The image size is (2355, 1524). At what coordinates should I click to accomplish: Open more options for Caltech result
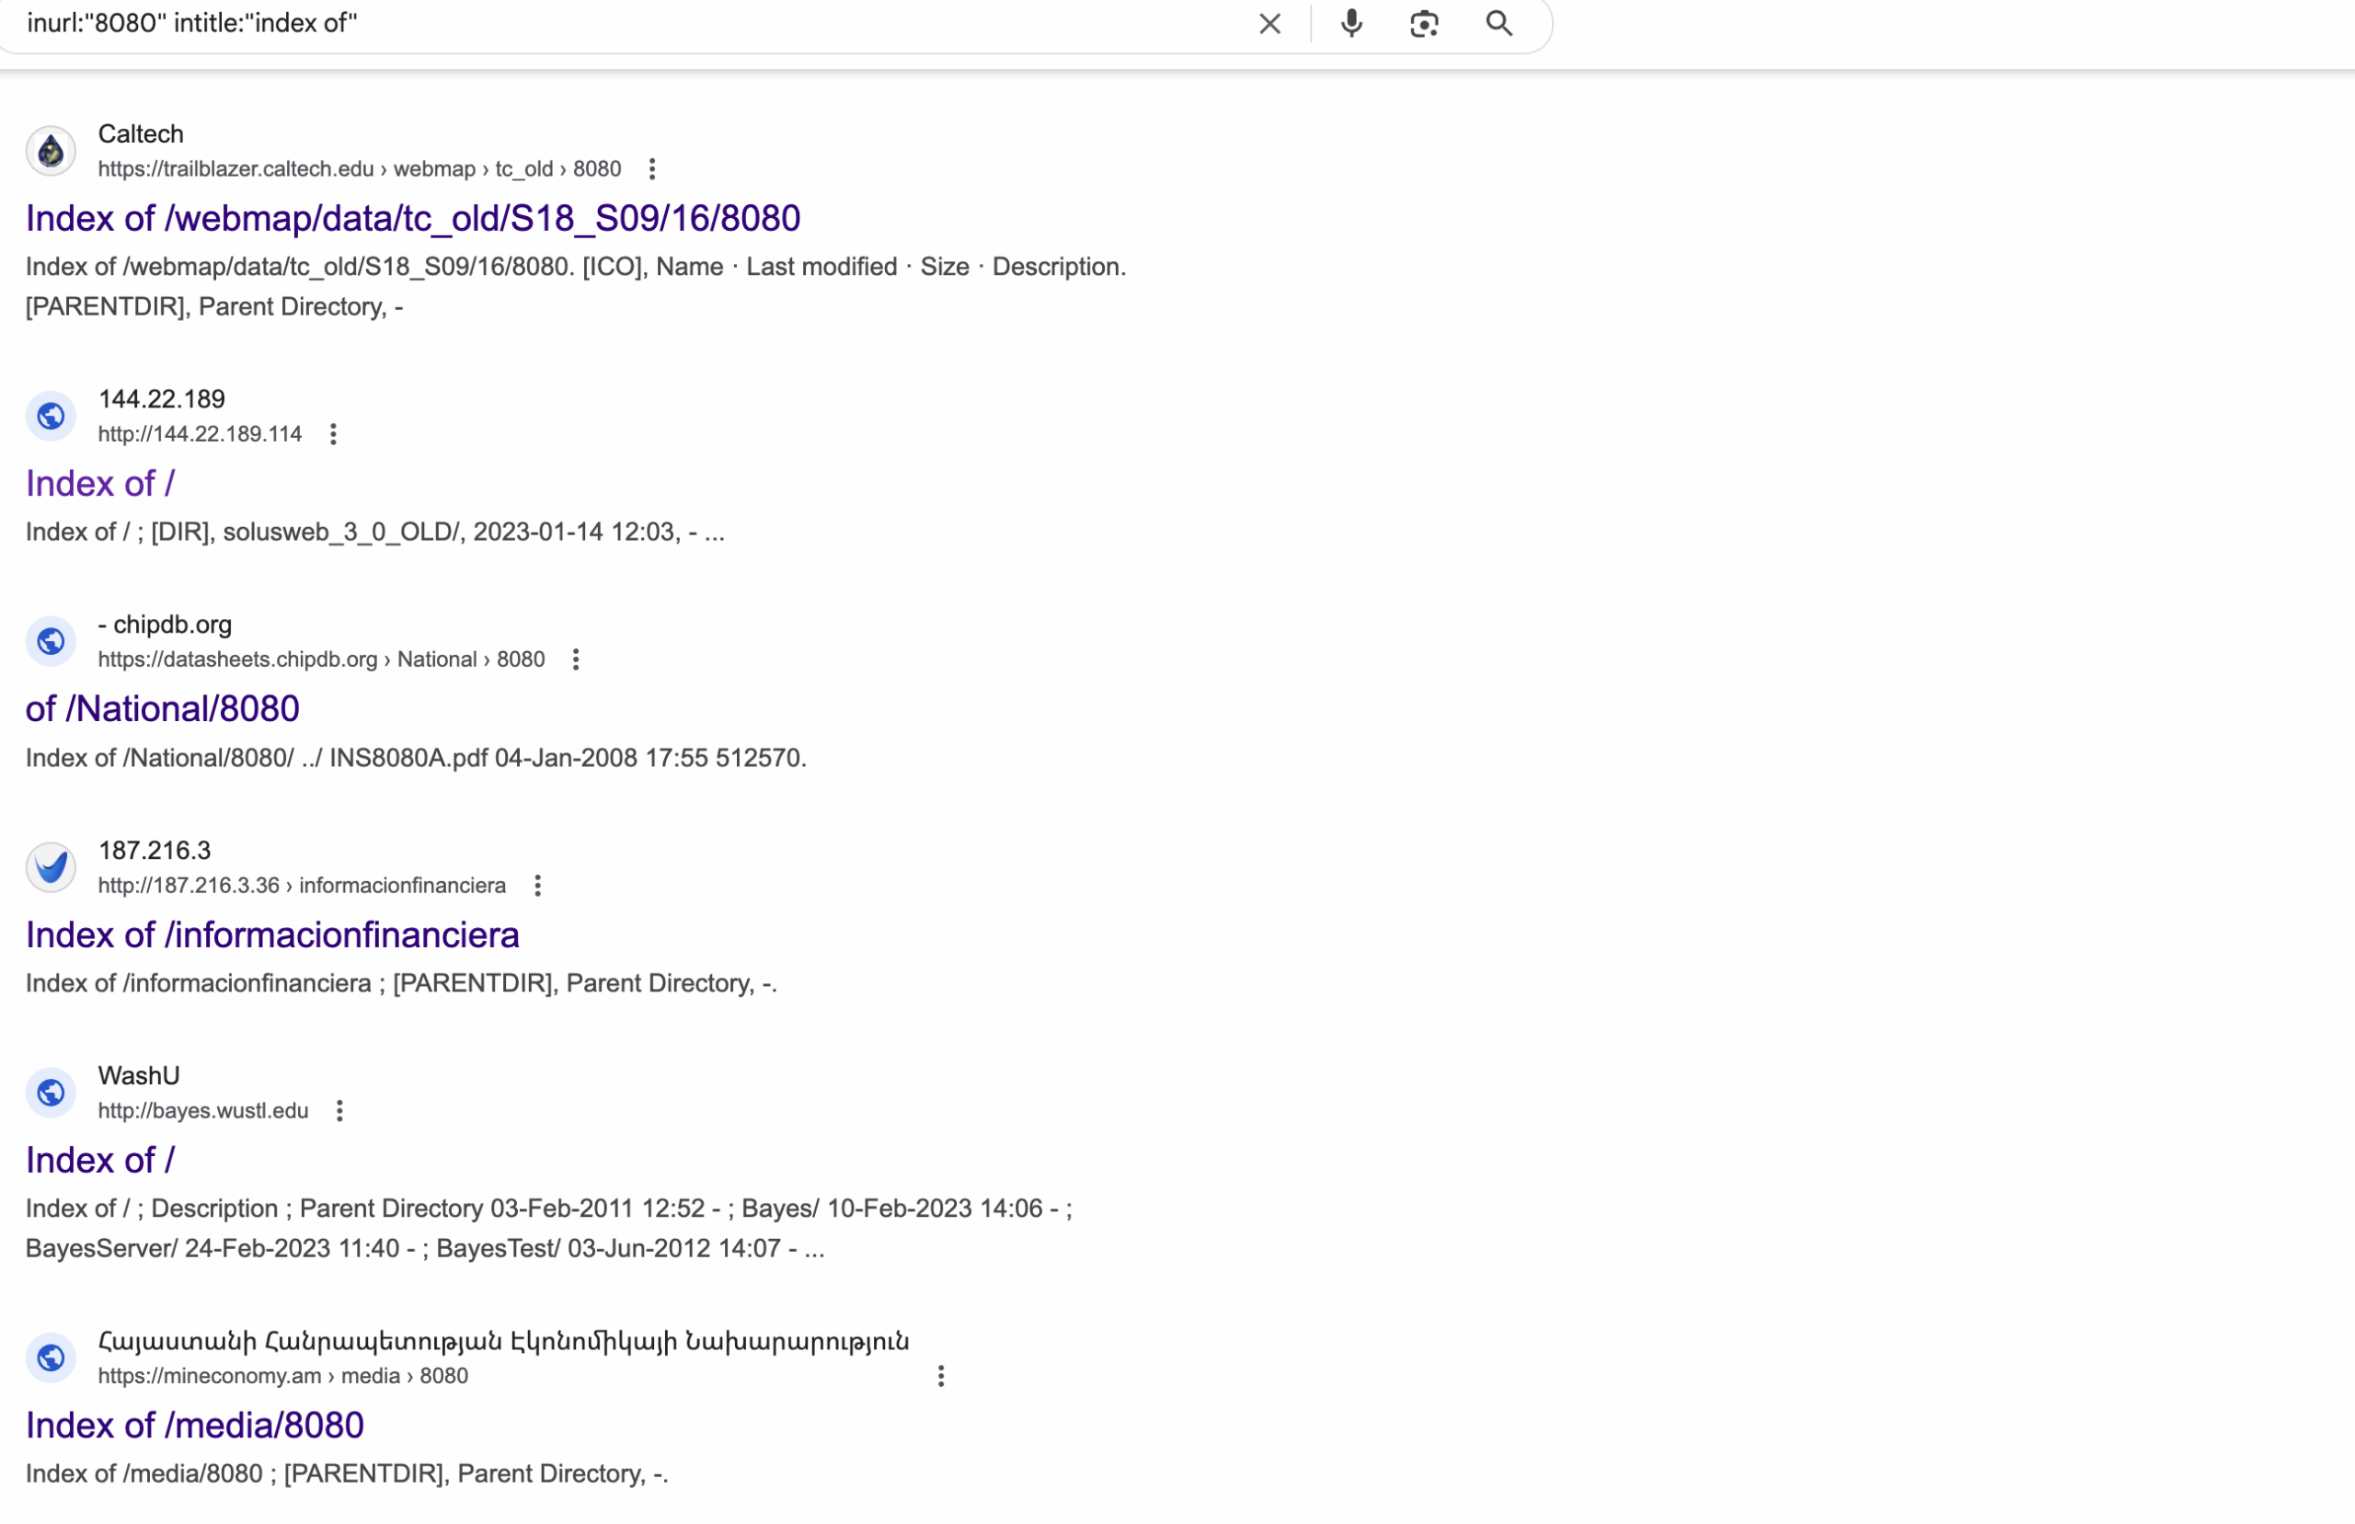point(652,169)
